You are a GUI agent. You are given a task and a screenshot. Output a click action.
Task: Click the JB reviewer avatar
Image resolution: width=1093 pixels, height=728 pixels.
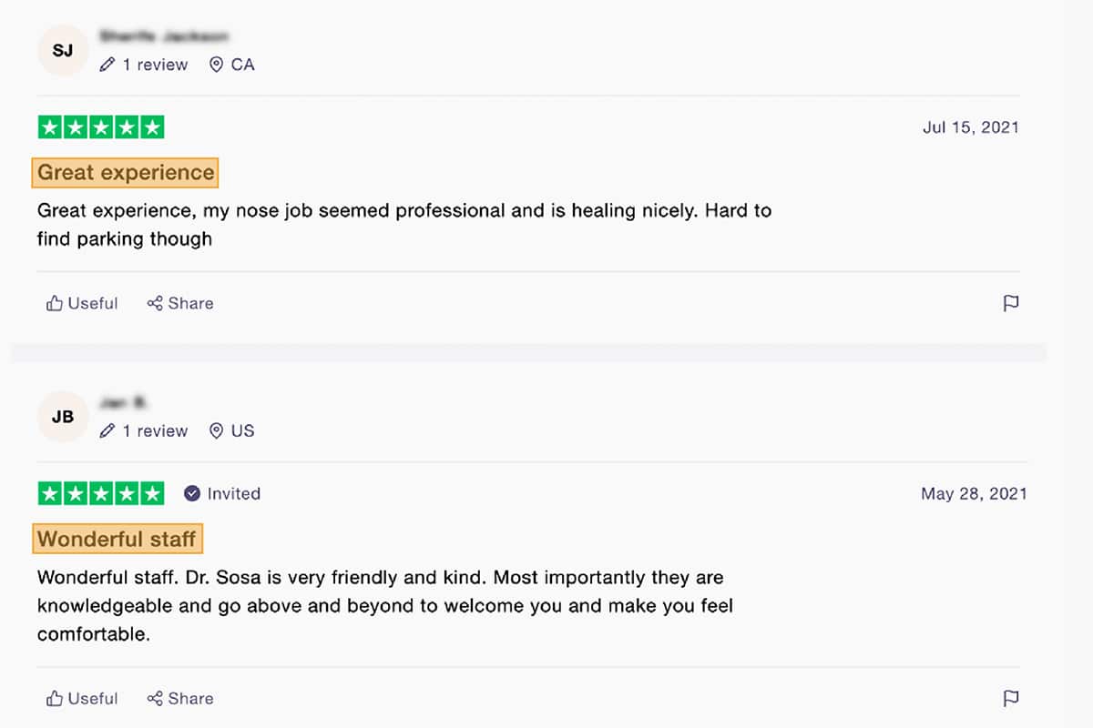pos(62,418)
